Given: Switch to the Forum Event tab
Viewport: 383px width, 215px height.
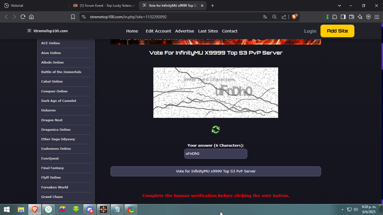Looking at the screenshot, I should point(104,6).
